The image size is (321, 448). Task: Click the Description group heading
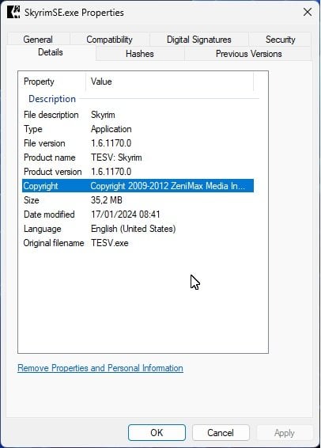coord(52,99)
